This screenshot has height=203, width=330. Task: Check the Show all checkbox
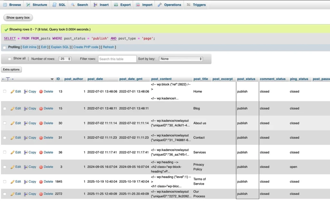pyautogui.click(x=10, y=59)
